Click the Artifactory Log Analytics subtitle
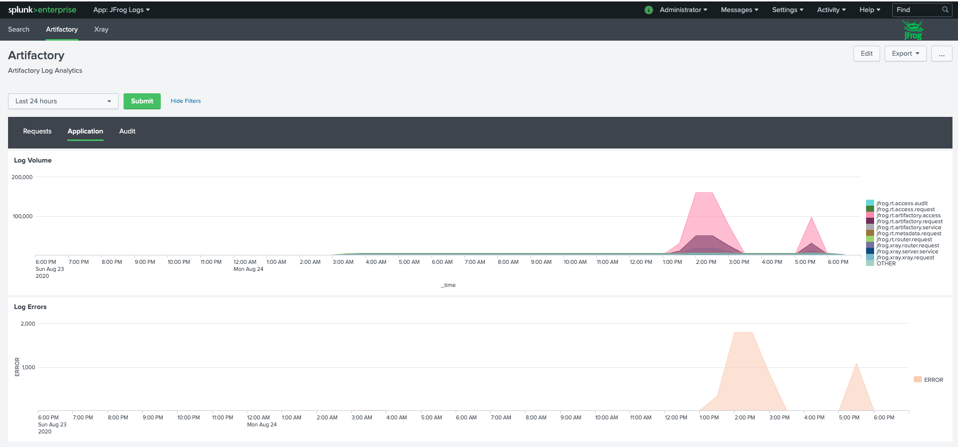Screen dimensions: 958x447 (x=45, y=71)
